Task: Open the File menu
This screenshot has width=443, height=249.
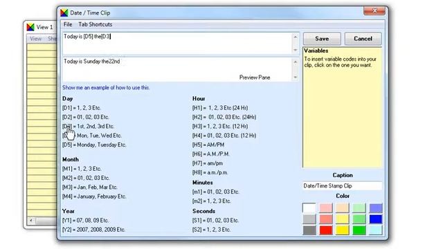Action: 68,24
